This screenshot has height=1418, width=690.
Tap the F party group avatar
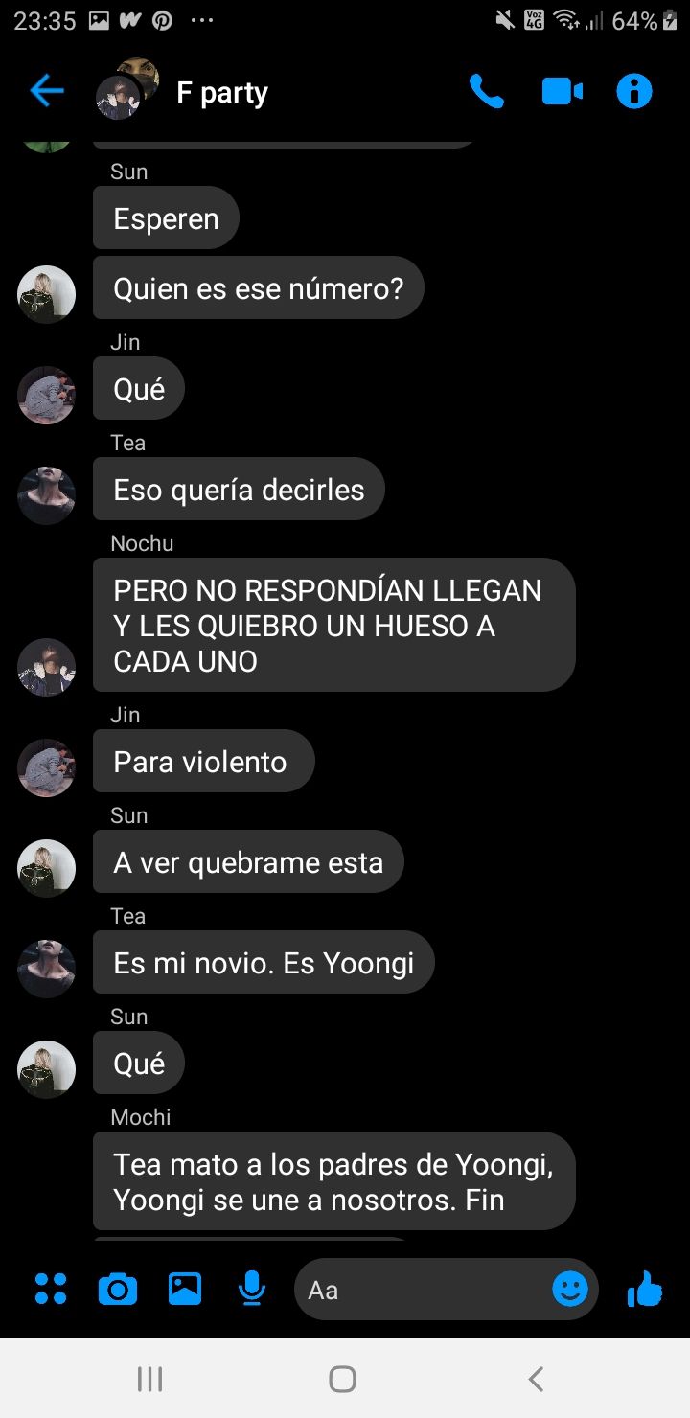(126, 89)
